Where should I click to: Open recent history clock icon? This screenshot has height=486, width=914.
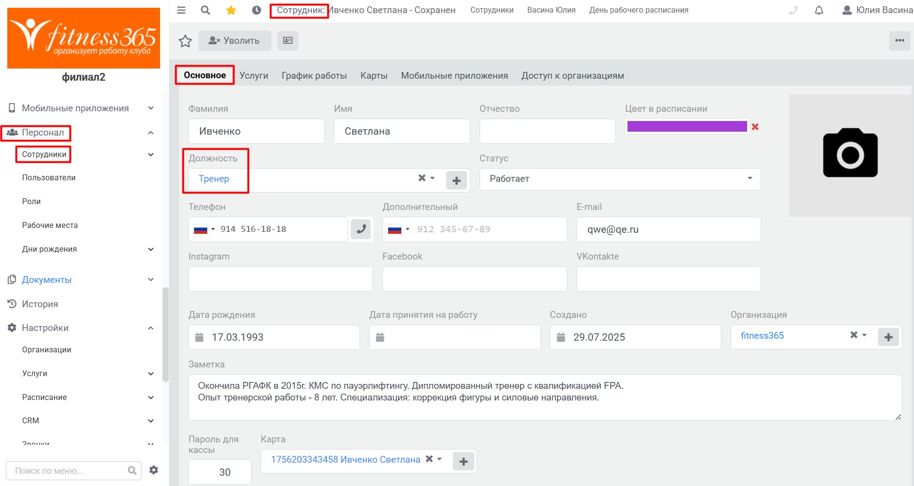[256, 10]
